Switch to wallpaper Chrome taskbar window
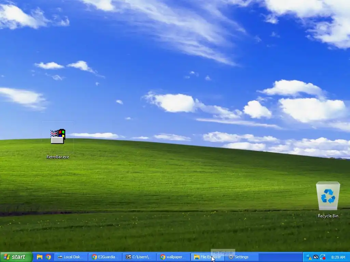350x262 pixels. [173, 257]
